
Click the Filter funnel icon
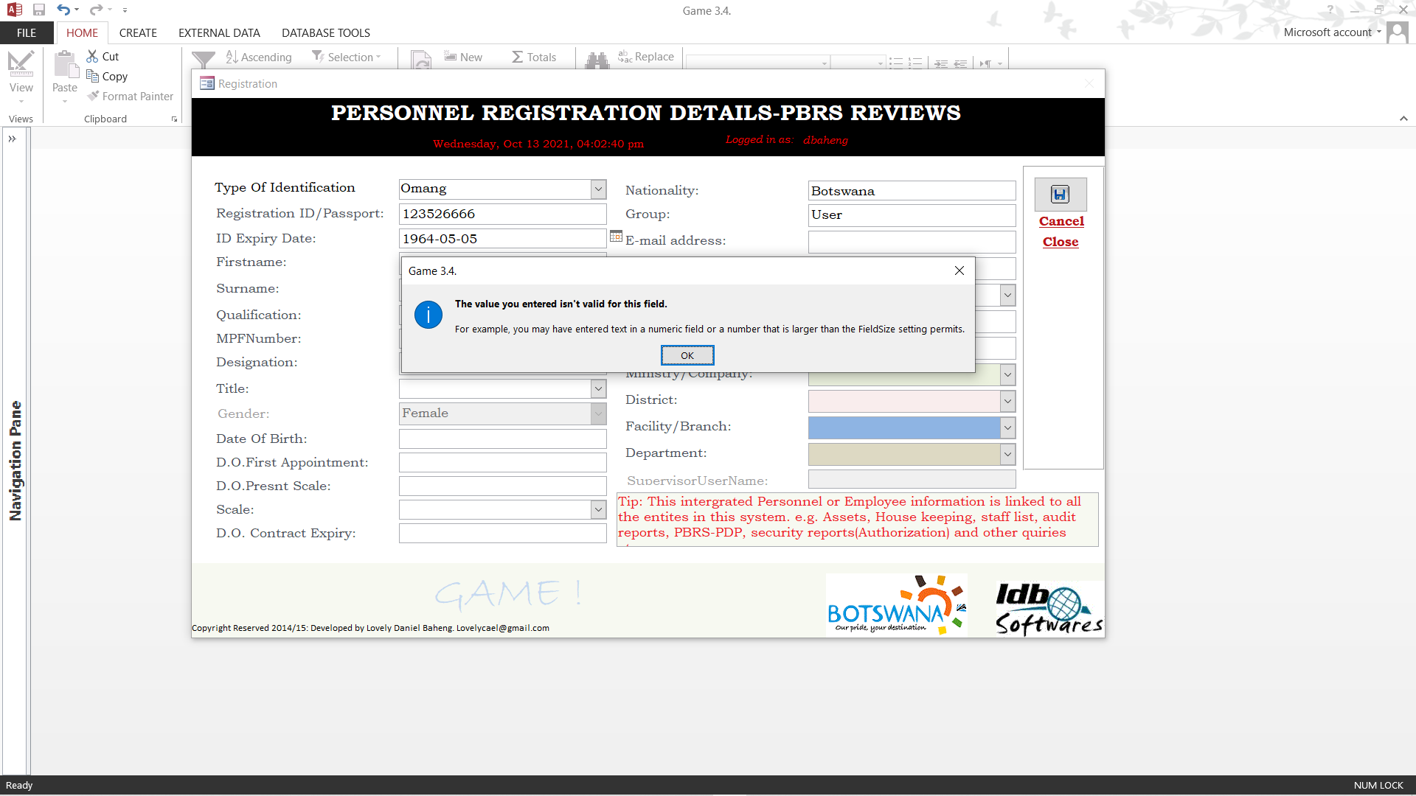pyautogui.click(x=204, y=60)
